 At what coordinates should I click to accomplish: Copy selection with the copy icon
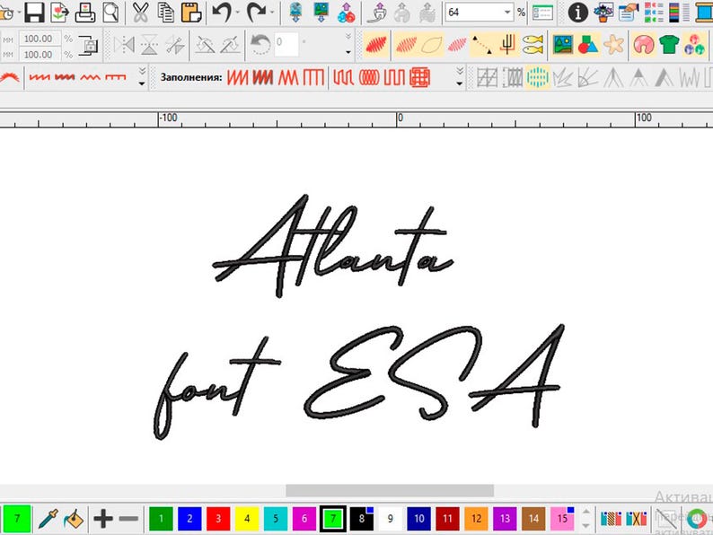[x=165, y=12]
